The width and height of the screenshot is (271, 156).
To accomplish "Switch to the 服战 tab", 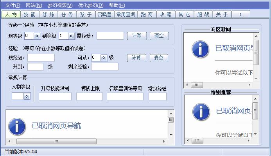I will pos(203,14).
